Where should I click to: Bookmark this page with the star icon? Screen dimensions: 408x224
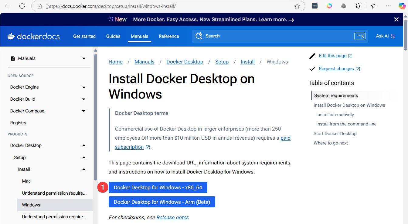(297, 6)
